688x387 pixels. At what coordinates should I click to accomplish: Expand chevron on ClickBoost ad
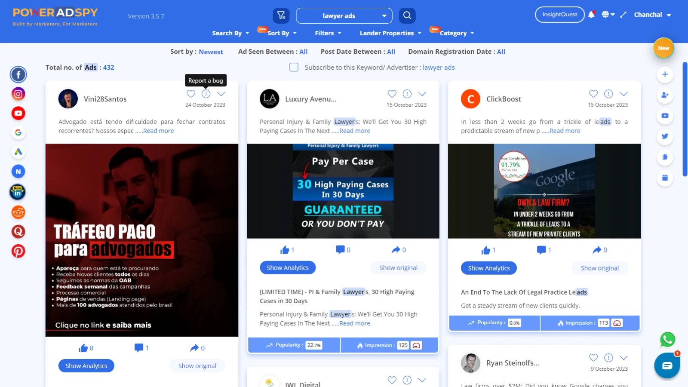623,94
